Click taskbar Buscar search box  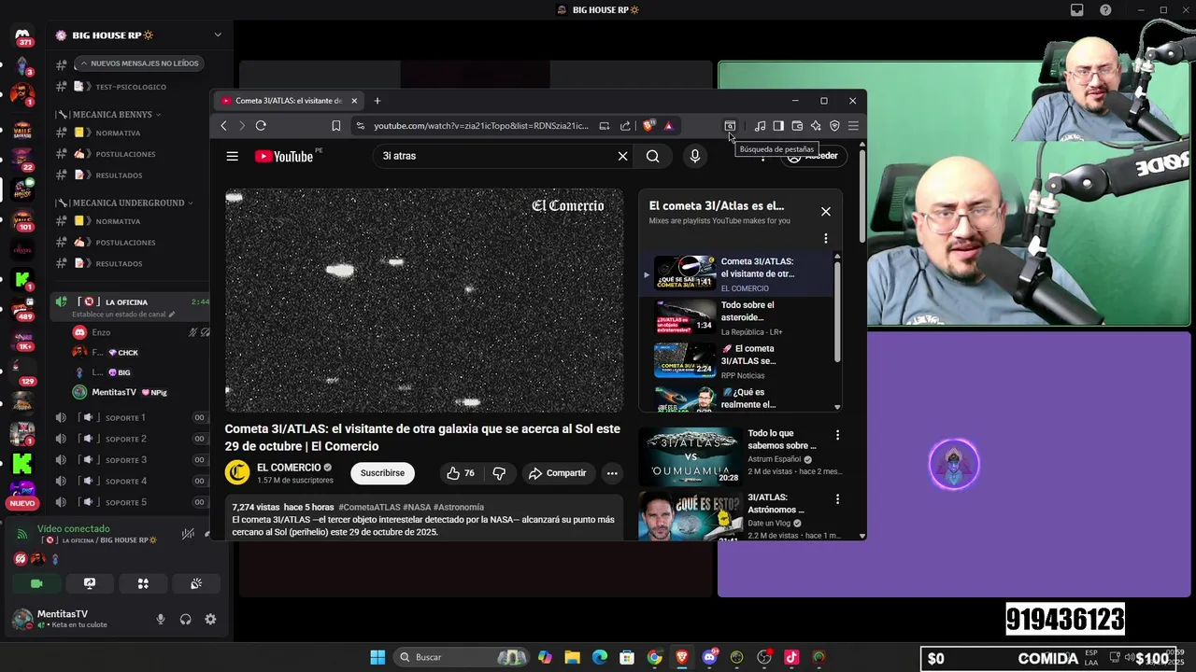click(462, 657)
